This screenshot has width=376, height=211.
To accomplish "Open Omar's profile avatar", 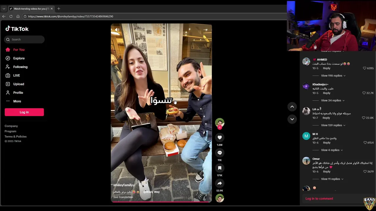I will point(306,161).
